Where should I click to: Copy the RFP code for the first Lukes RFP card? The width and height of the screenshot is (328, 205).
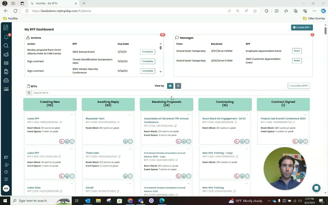click(61, 122)
